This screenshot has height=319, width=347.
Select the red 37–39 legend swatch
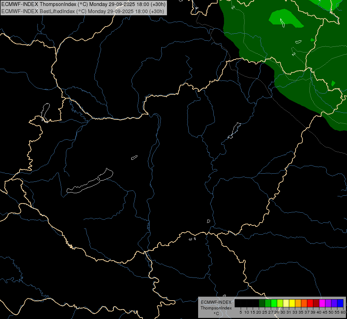(310, 303)
